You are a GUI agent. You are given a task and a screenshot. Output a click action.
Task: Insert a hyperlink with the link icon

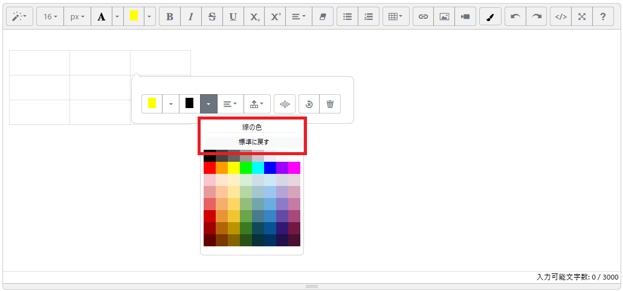(x=423, y=17)
